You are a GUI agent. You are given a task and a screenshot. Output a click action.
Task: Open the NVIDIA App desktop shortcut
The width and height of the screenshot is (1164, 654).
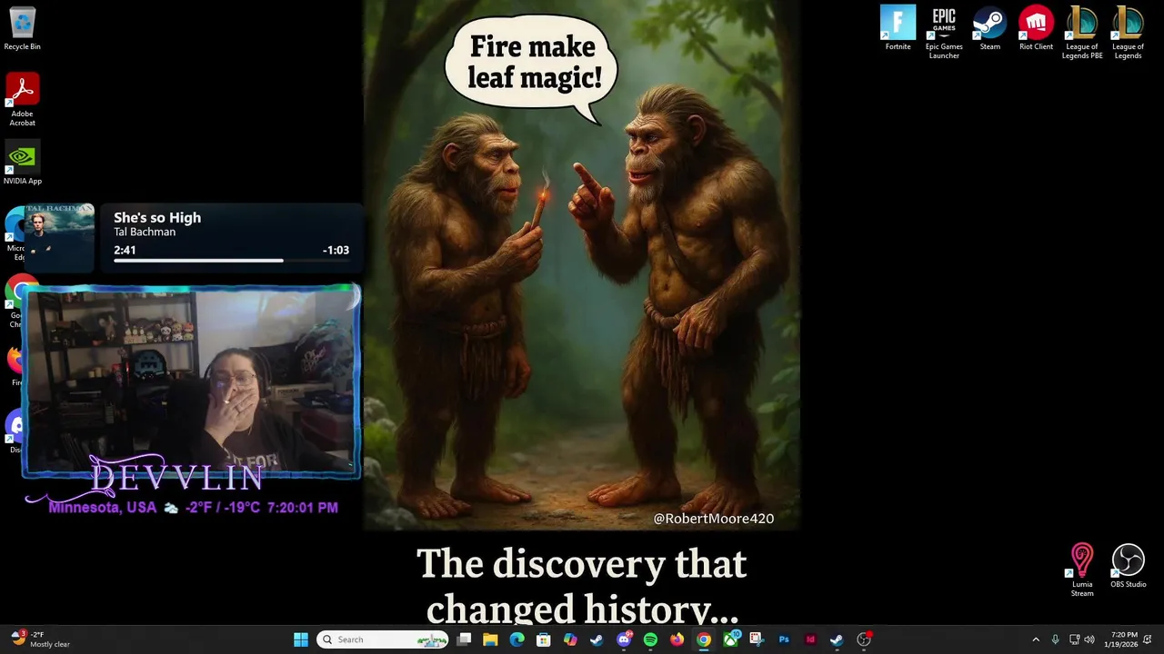pyautogui.click(x=22, y=163)
